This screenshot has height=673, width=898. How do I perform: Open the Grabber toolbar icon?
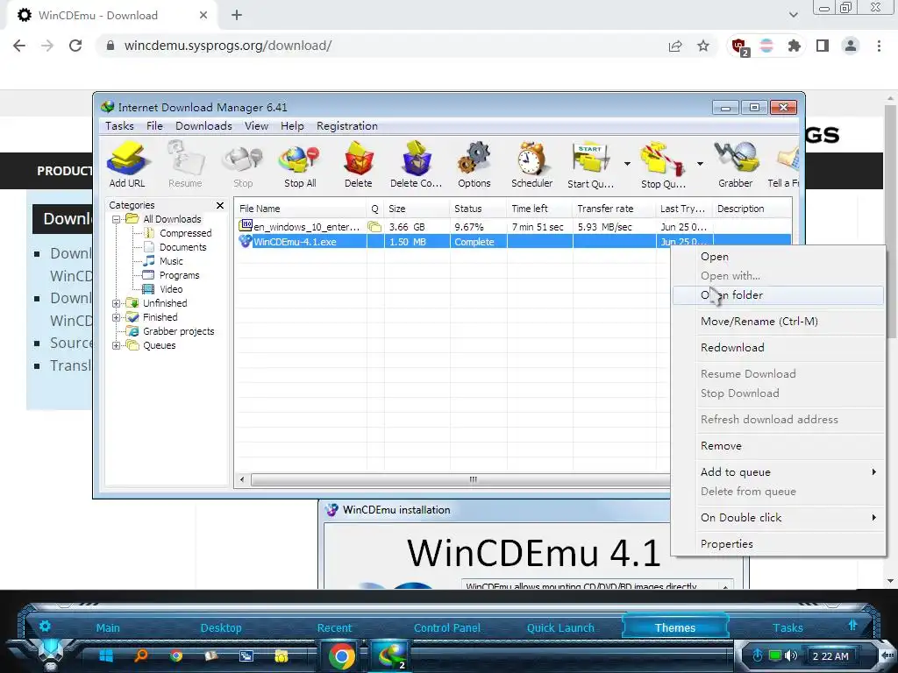[x=736, y=164]
